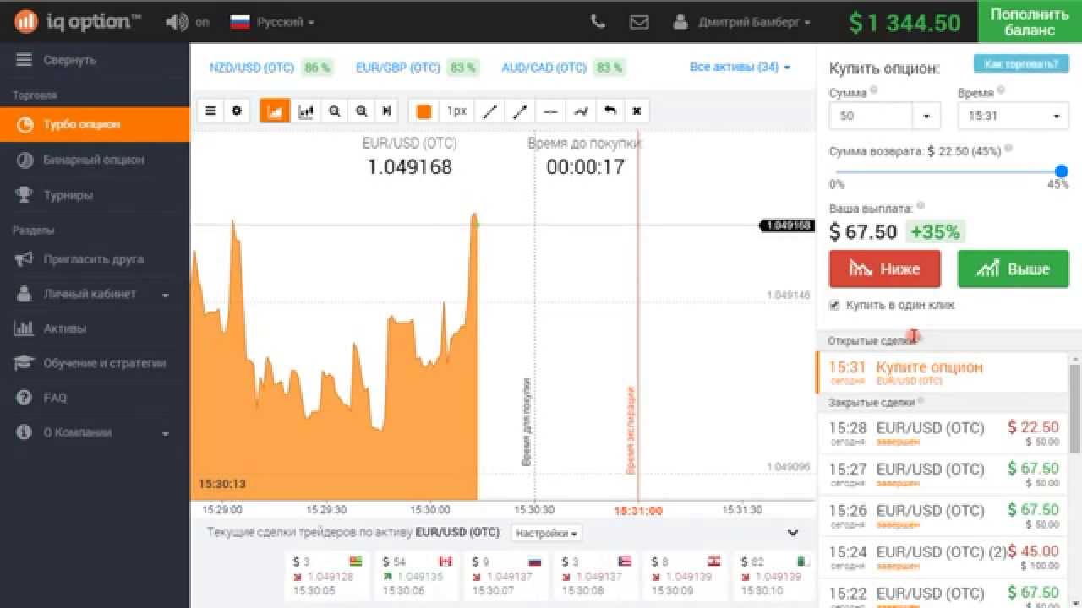This screenshot has width=1082, height=608.
Task: Open Турниры section
Action: coord(95,195)
